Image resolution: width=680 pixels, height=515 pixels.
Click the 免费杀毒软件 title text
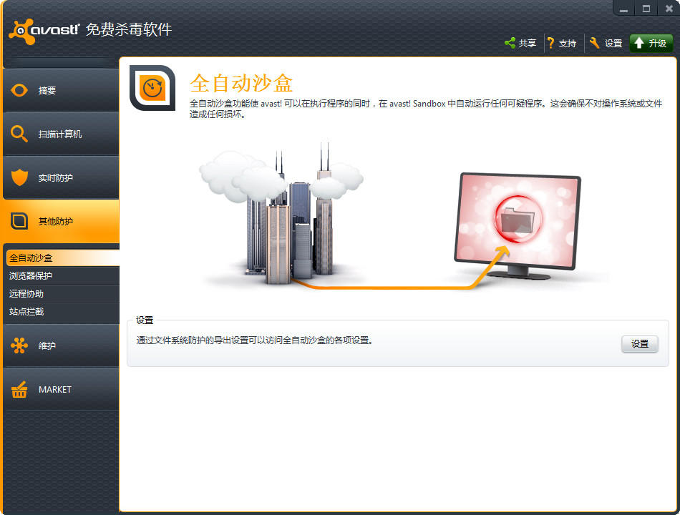click(x=129, y=29)
